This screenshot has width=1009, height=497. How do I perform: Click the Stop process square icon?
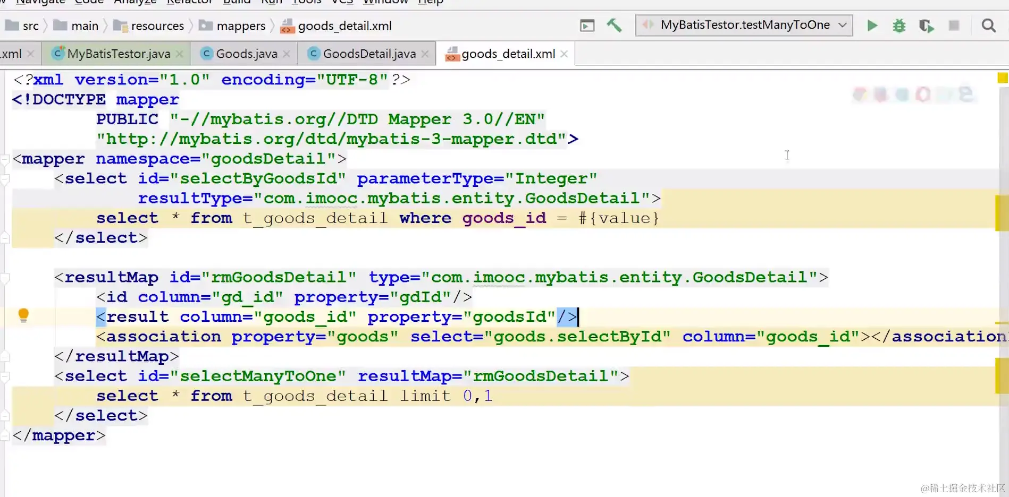pos(954,25)
